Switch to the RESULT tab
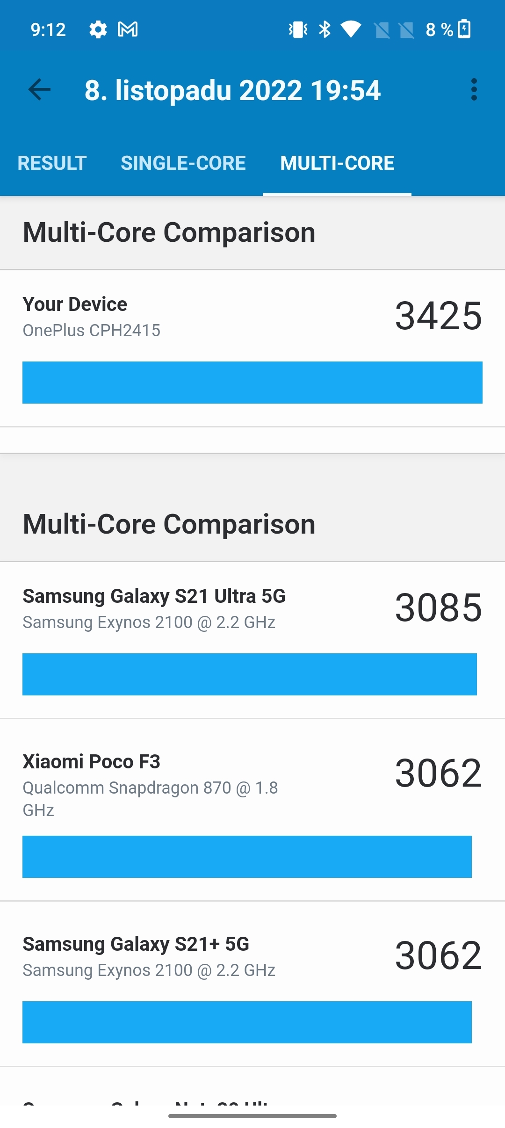Screen dimensions: 505x1128 coord(52,163)
